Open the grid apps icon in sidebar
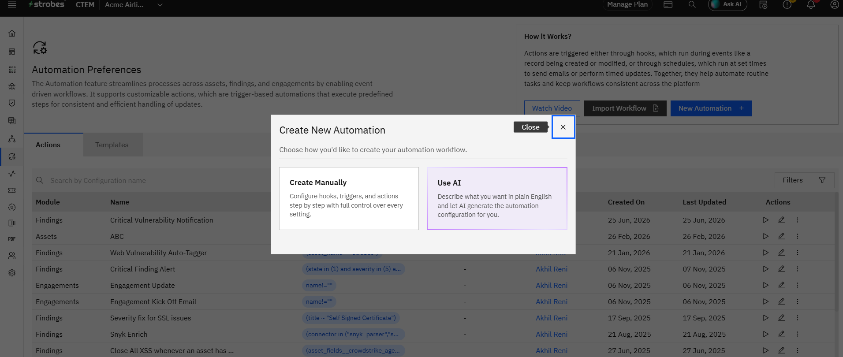Viewport: 843px width, 357px height. 12,70
